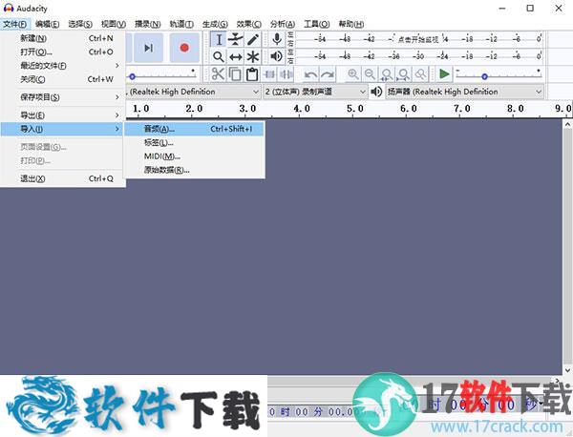
Task: Click the Zoom Toggle icon
Action: tap(420, 74)
